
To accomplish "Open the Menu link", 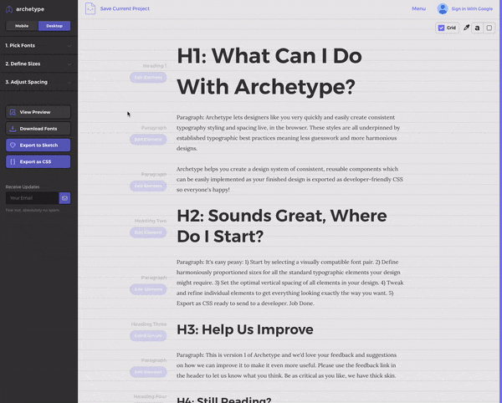I will coord(419,8).
